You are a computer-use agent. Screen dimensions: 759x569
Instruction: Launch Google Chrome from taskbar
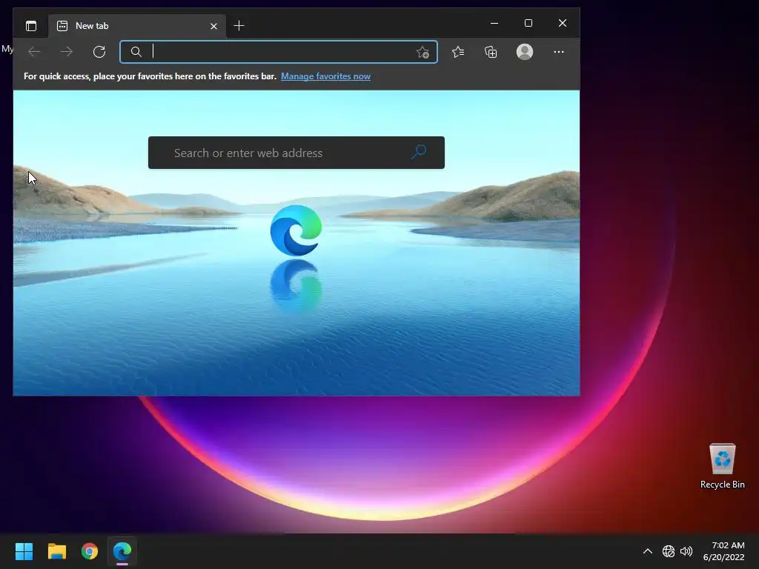tap(90, 551)
